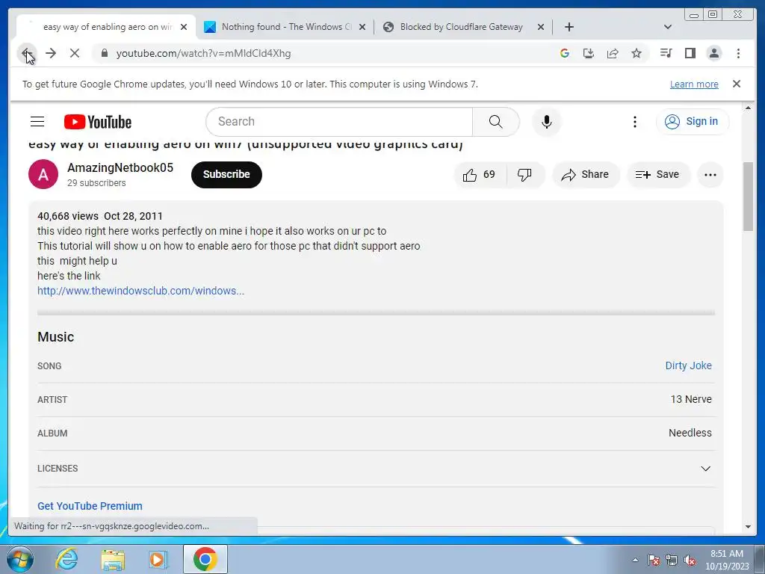
Task: Click the 40,668 views Oct 28, 2011 text
Action: (100, 216)
